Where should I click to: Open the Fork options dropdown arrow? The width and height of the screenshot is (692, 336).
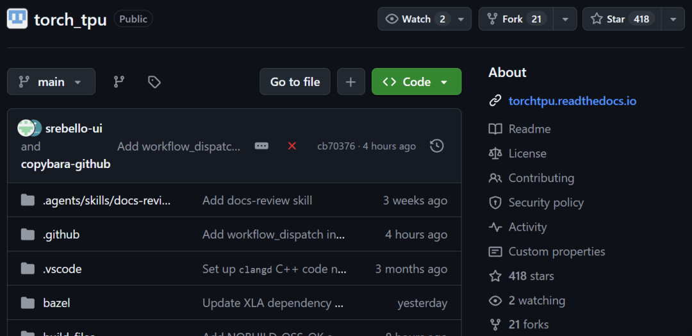tap(565, 19)
